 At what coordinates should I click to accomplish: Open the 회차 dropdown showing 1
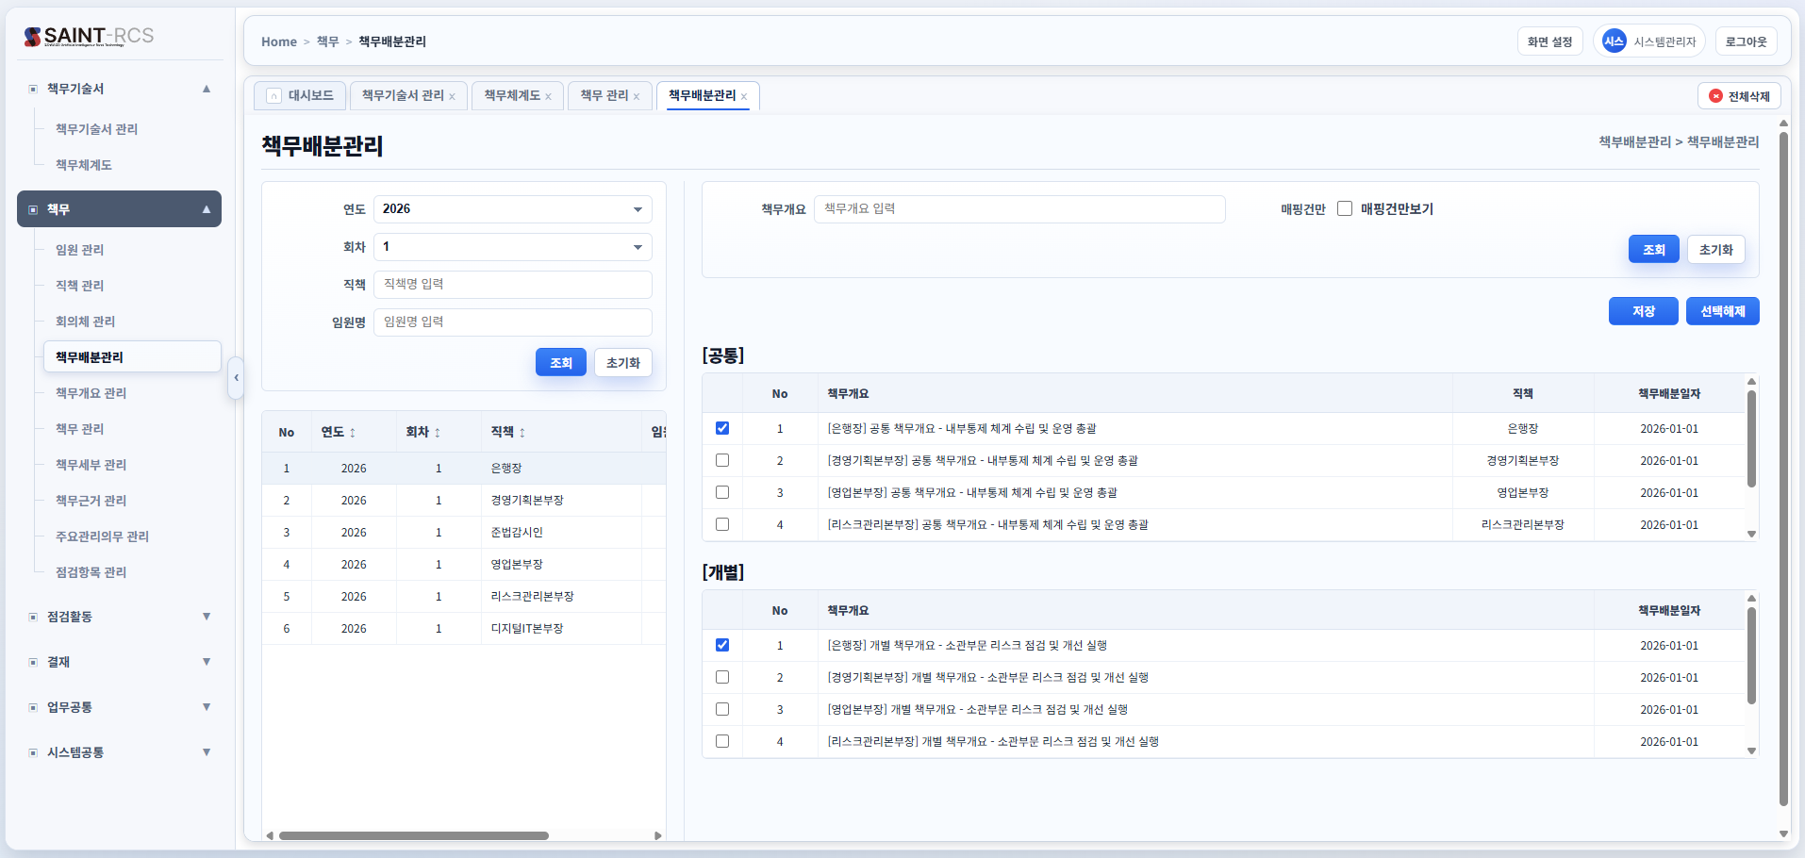pos(512,246)
